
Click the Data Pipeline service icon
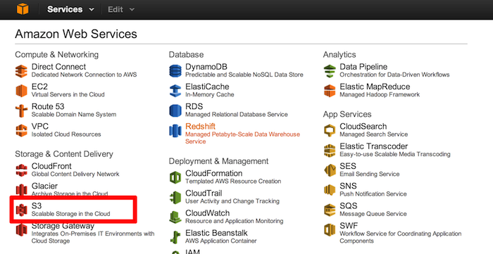point(330,70)
